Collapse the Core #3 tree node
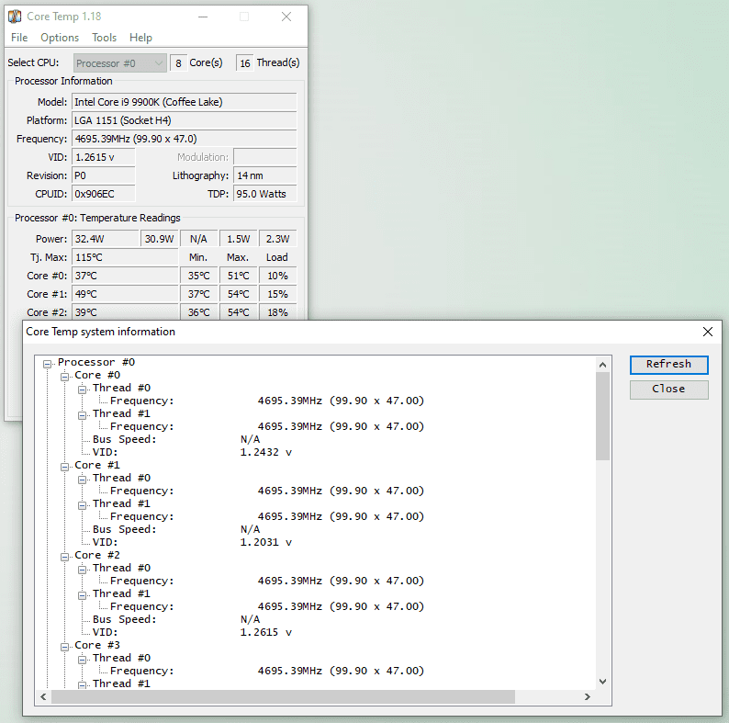This screenshot has height=723, width=729. 65,647
